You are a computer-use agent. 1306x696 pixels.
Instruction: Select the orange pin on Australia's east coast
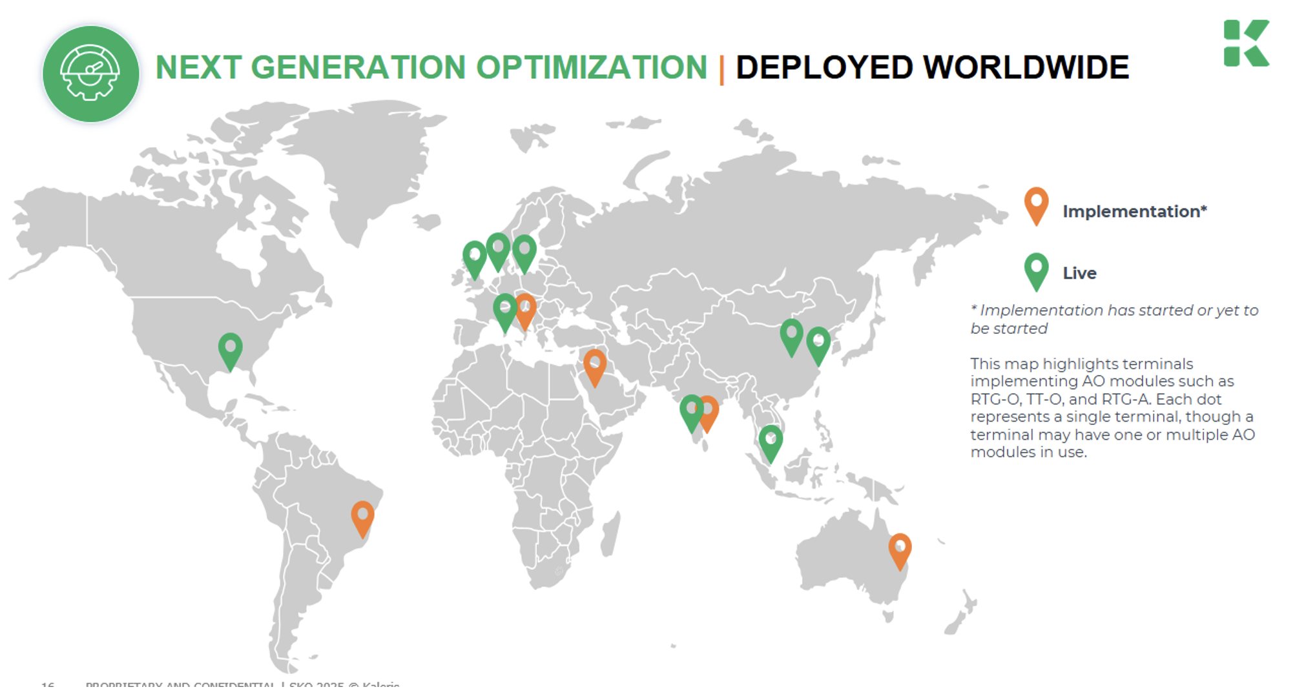tap(899, 549)
